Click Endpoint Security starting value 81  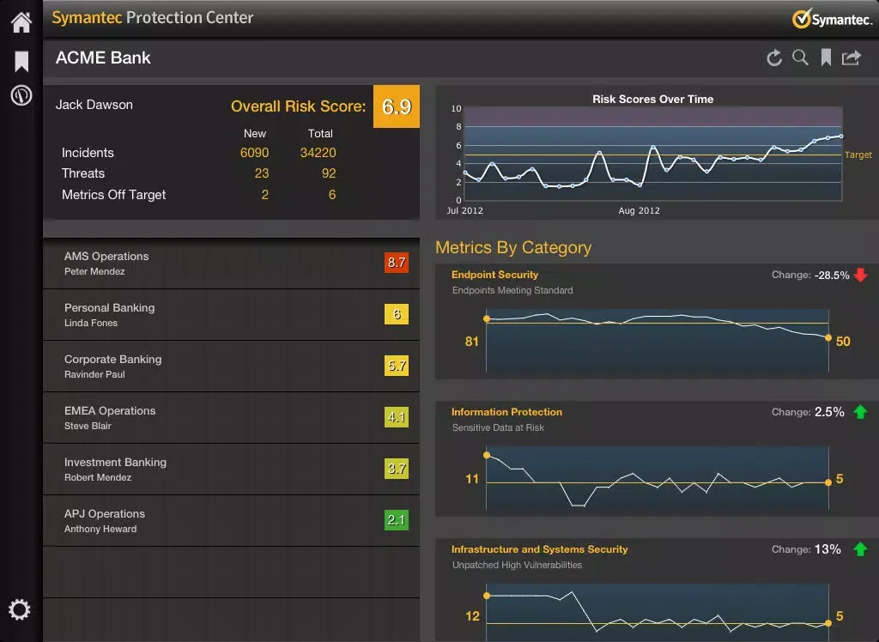pos(472,342)
